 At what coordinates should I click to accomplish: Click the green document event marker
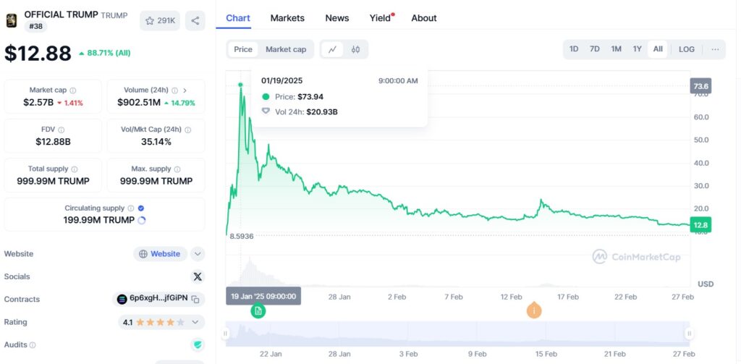point(258,310)
